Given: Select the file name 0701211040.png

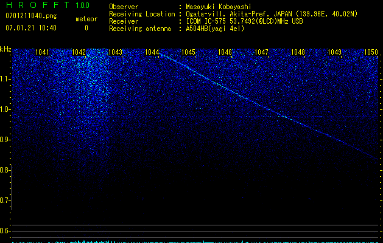Looking at the screenshot, I should tap(31, 16).
